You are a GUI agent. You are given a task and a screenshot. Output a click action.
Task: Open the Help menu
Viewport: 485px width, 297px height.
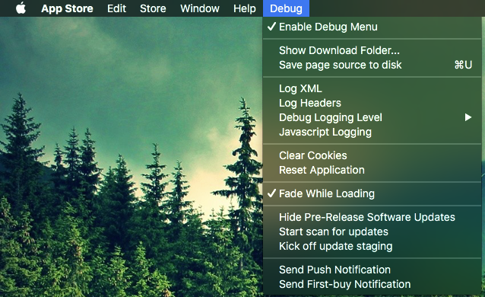(x=245, y=8)
